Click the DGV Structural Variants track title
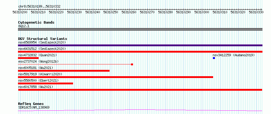 point(43,39)
